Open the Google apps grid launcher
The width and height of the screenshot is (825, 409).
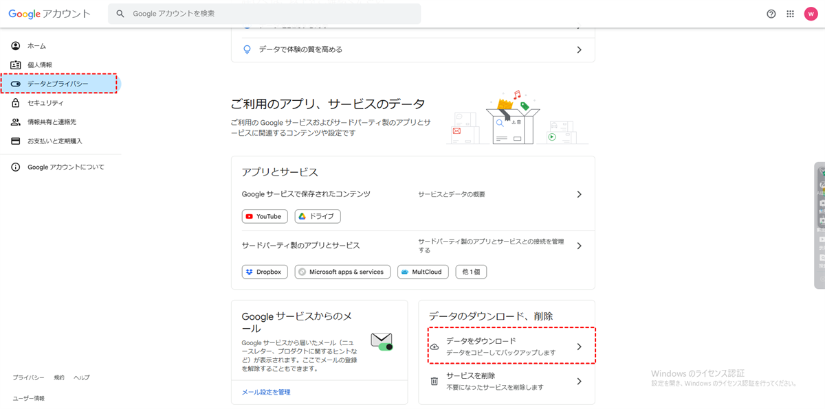(x=791, y=14)
